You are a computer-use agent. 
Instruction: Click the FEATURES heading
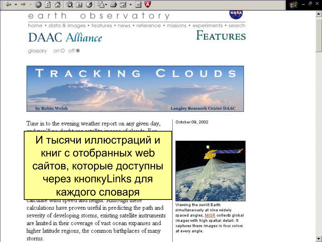(221, 35)
